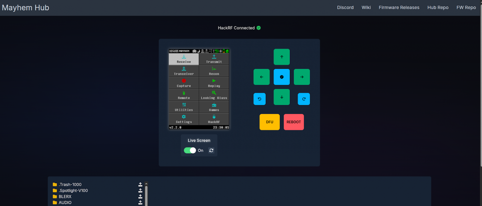Screen dimensions: 482x206
Task: Rotate encoder clockwise button
Action: coord(304,99)
